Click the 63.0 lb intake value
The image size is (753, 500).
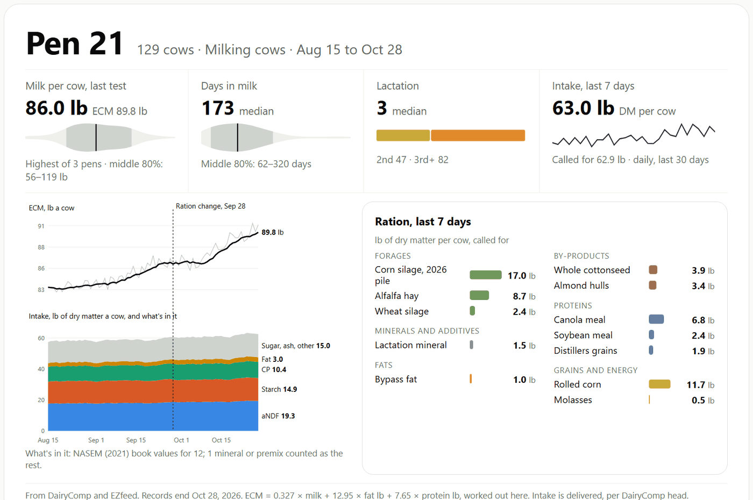[x=583, y=108]
